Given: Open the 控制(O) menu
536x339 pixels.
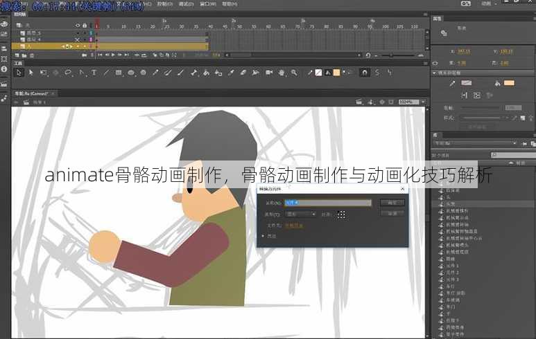Looking at the screenshot, I should [165, 3].
